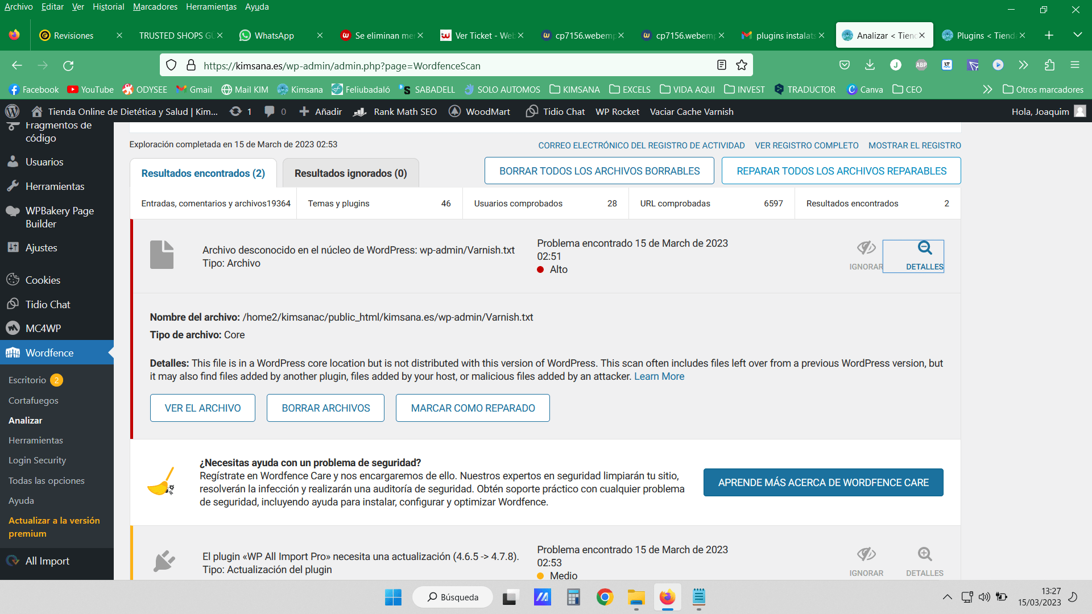The image size is (1092, 614).
Task: Open Login Security in Wordfence submenu
Action: (x=37, y=460)
